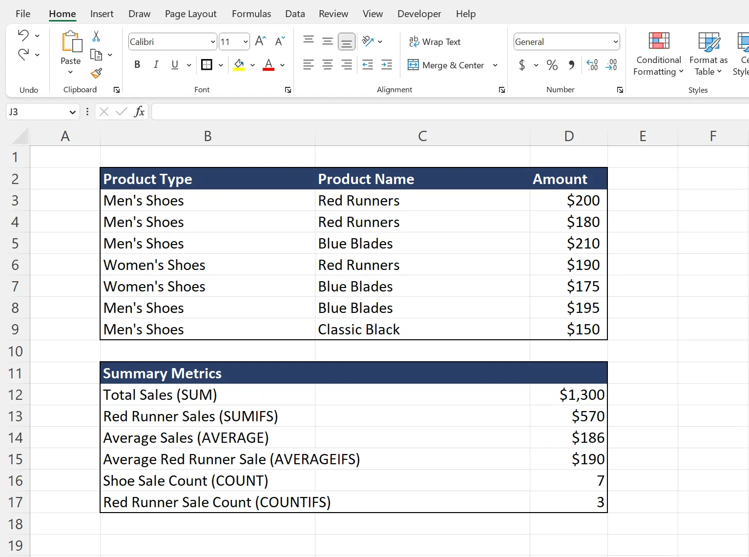The width and height of the screenshot is (749, 557).
Task: Click the Comma Style icon
Action: tap(571, 65)
